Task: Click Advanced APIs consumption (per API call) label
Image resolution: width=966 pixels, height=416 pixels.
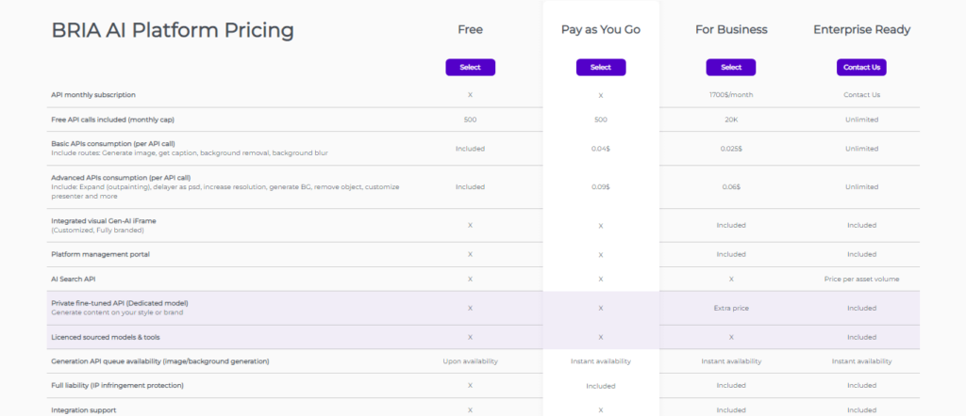Action: [121, 178]
